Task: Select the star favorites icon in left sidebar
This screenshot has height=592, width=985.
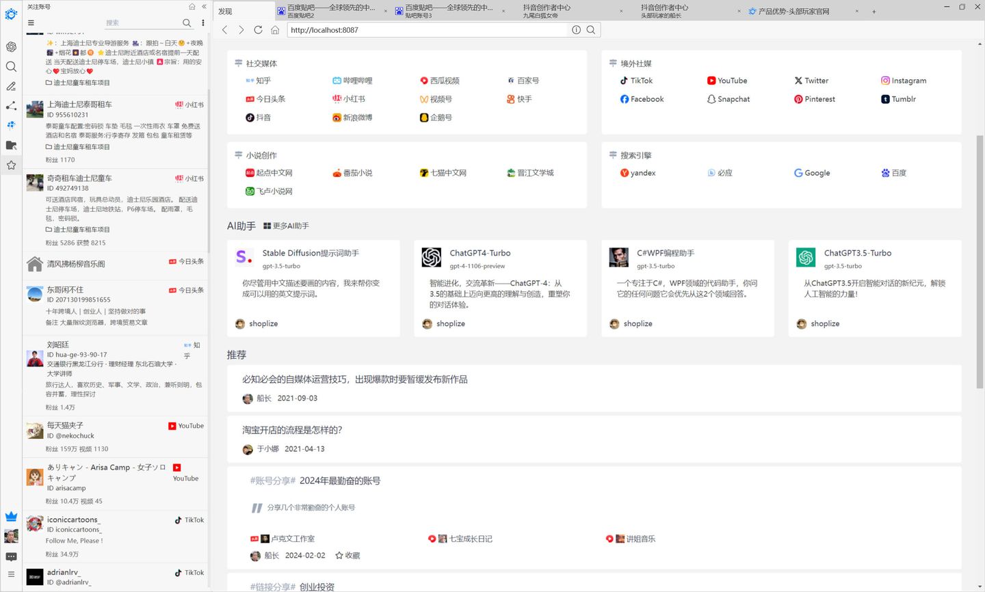Action: coord(11,165)
